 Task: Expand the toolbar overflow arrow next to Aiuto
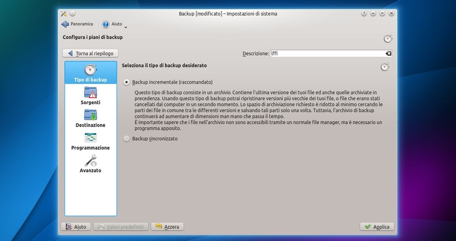[126, 27]
